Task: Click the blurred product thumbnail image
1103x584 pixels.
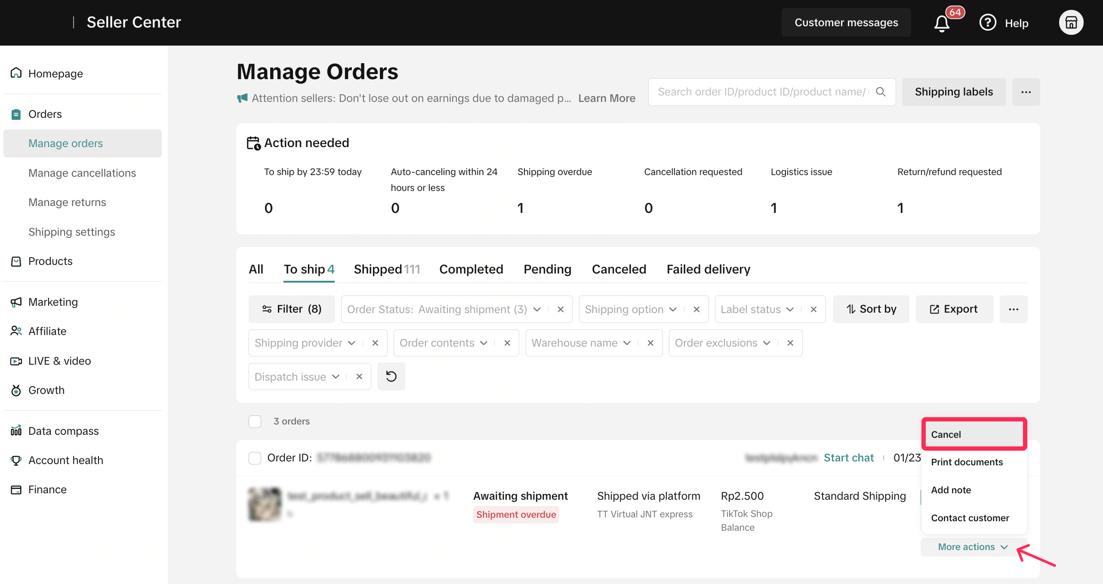Action: click(x=265, y=504)
